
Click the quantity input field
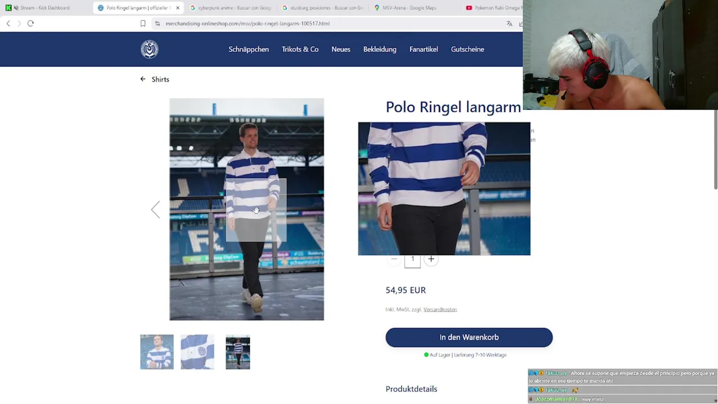[x=412, y=260]
